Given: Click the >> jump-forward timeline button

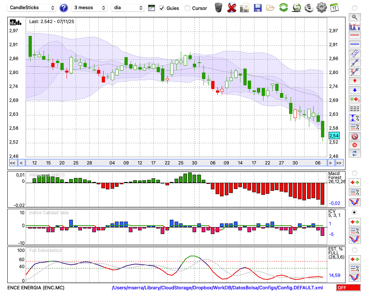Looking at the screenshot, I should coord(339,163).
